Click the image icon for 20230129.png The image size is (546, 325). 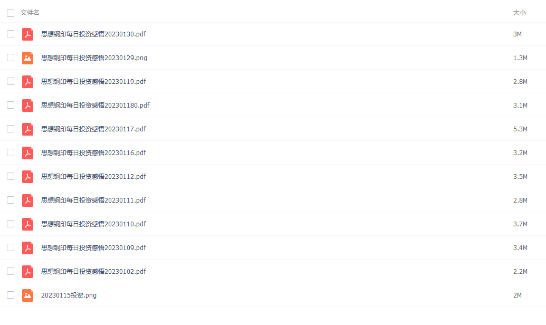click(27, 58)
